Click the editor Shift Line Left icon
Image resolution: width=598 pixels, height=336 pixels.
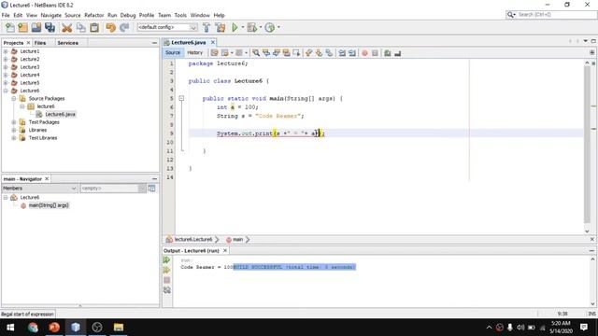[x=342, y=53]
